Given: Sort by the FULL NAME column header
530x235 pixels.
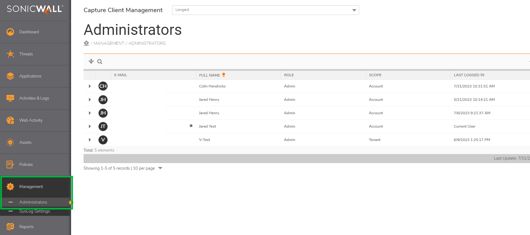Looking at the screenshot, I should pos(238,75).
